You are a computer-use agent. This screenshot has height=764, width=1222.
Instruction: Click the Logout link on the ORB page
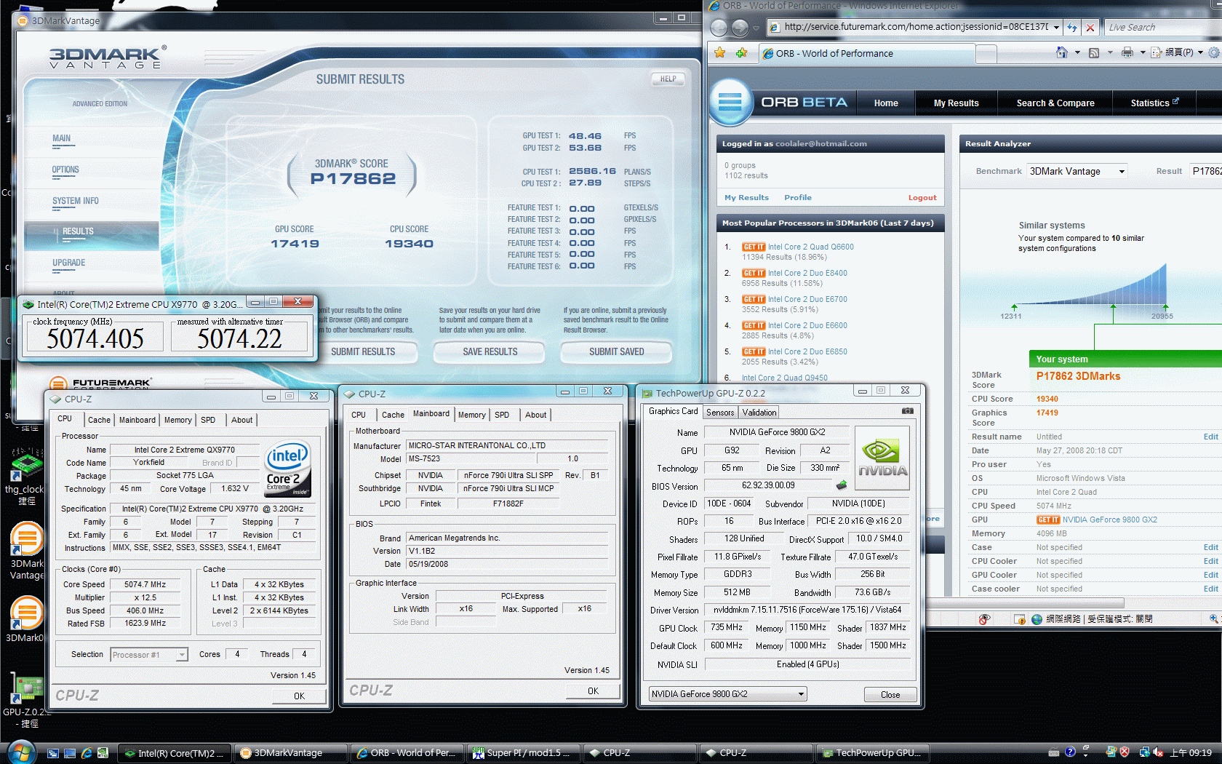[x=922, y=198]
